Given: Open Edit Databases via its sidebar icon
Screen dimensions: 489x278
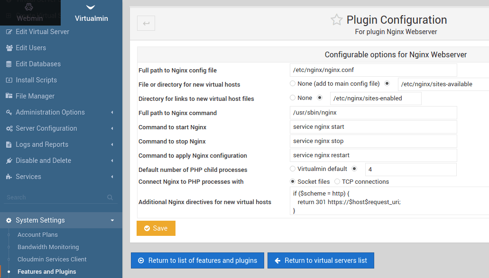Looking at the screenshot, I should tap(8, 63).
